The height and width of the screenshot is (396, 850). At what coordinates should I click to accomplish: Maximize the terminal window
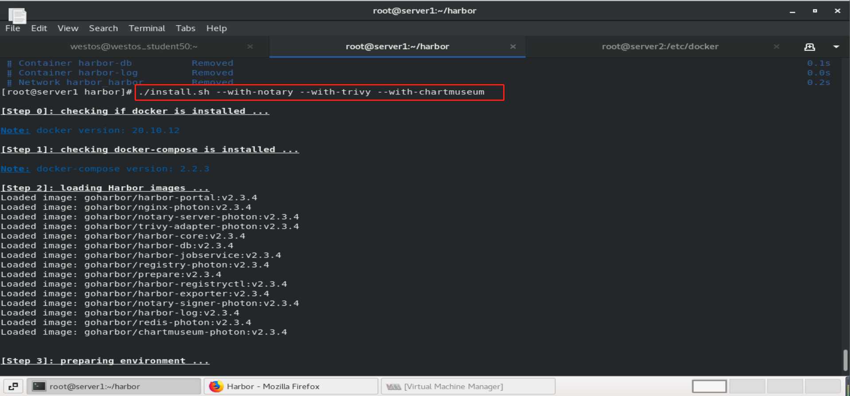(815, 11)
